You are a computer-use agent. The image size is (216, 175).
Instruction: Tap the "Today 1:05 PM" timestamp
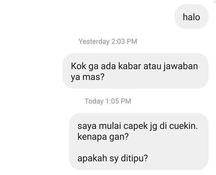(108, 101)
